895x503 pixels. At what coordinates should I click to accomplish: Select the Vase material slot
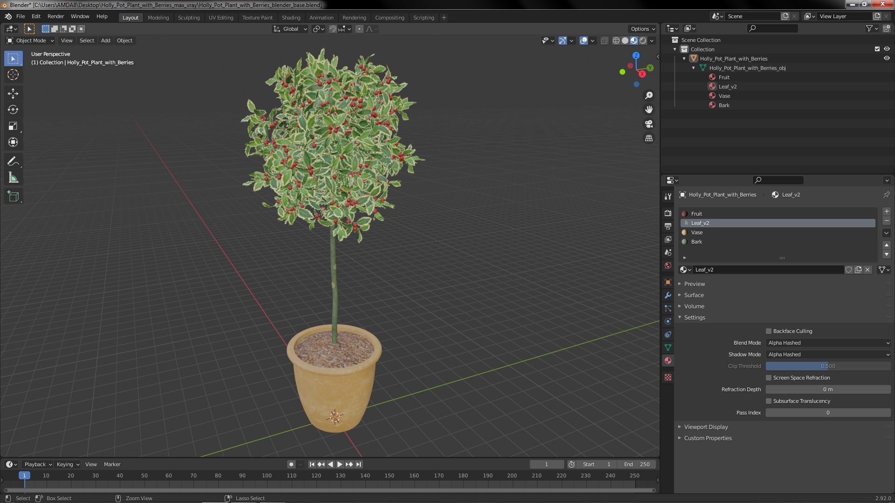click(778, 232)
